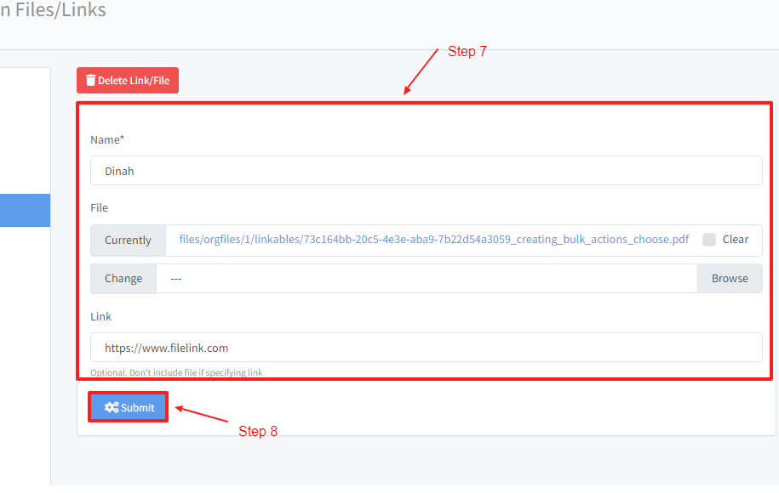
Task: Click the Step 7 annotation text
Action: point(467,52)
